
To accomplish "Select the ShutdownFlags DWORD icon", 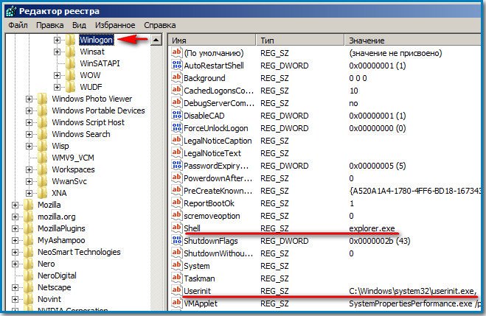I will [176, 241].
